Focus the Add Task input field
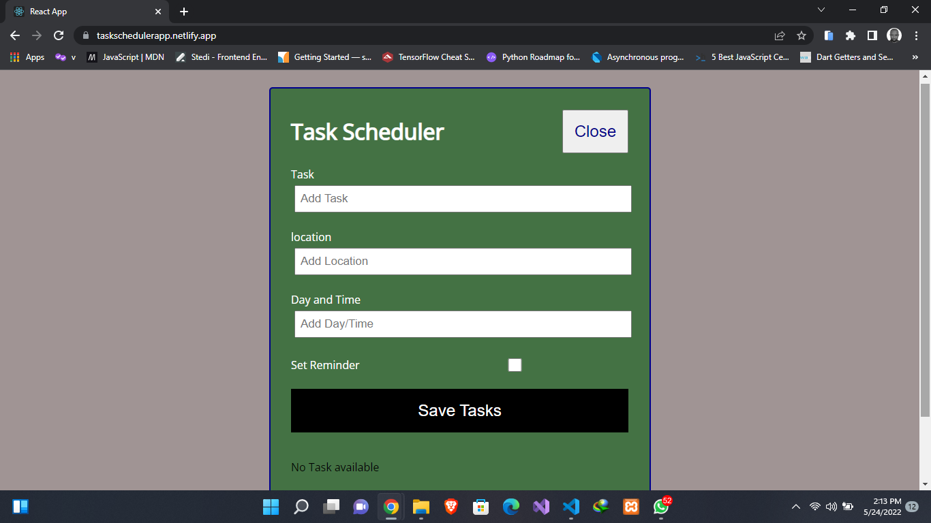The image size is (931, 523). (463, 199)
